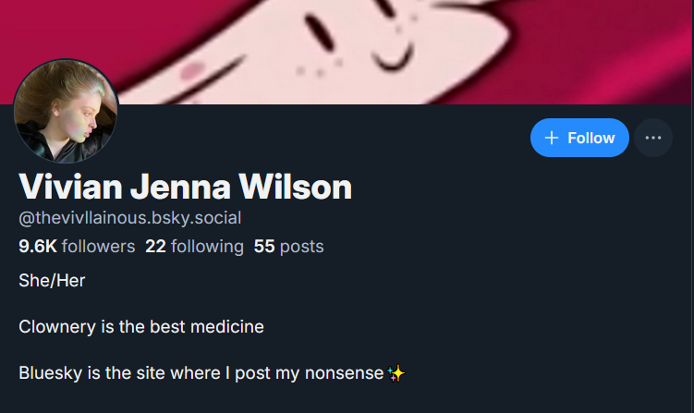Click the word following beside 22
694x413 pixels.
208,247
